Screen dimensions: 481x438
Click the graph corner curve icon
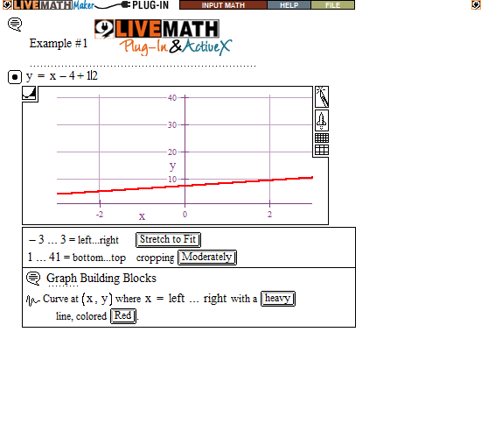[29, 94]
